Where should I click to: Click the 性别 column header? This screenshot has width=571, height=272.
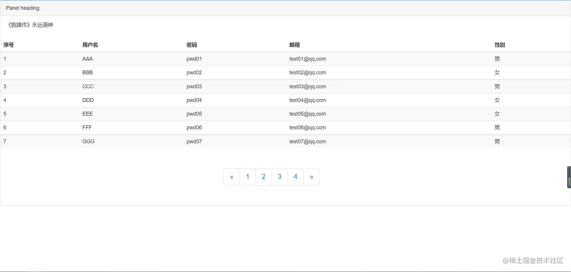tap(500, 45)
